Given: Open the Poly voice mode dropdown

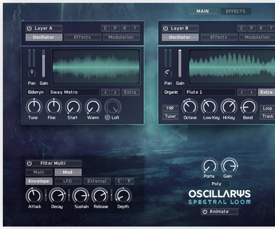Looking at the screenshot, I should tap(216, 184).
